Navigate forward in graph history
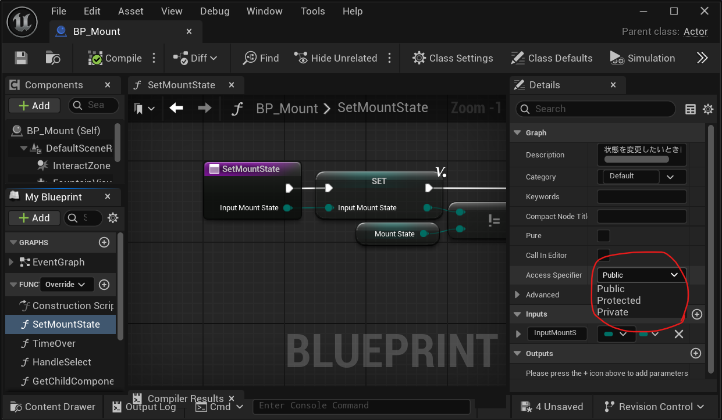The image size is (722, 420). [x=204, y=108]
